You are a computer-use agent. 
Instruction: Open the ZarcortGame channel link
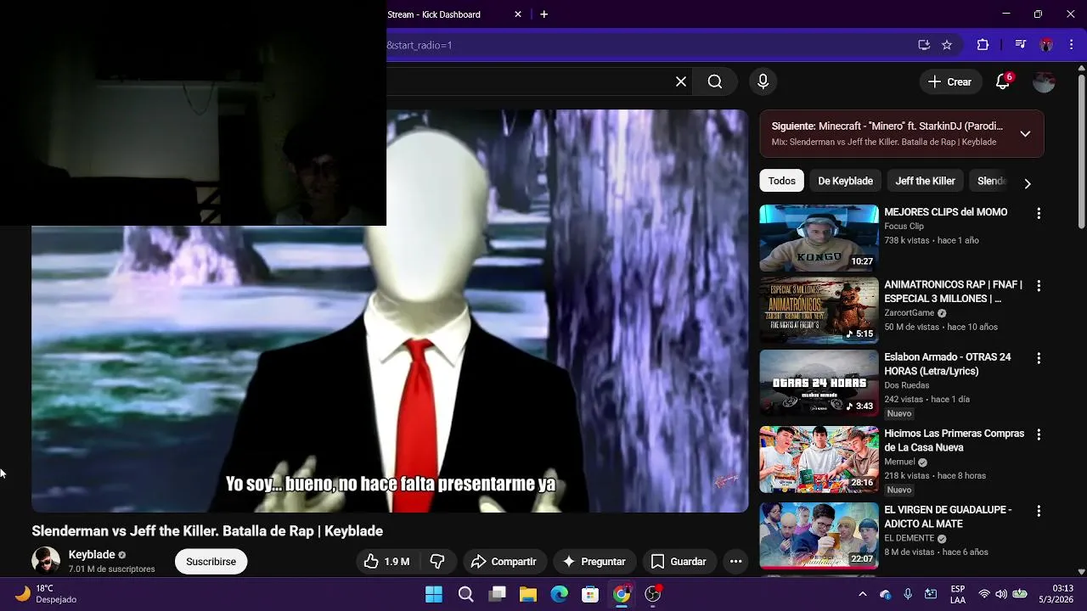(x=909, y=313)
